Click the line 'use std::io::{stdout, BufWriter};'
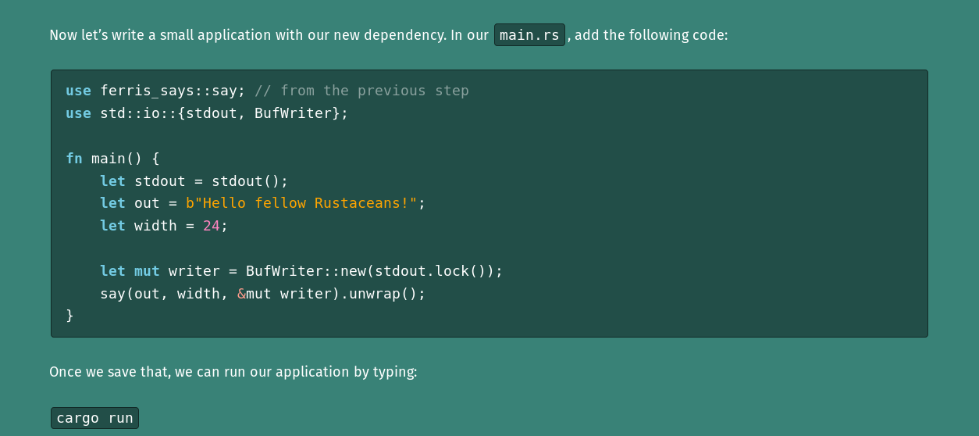 (x=207, y=113)
